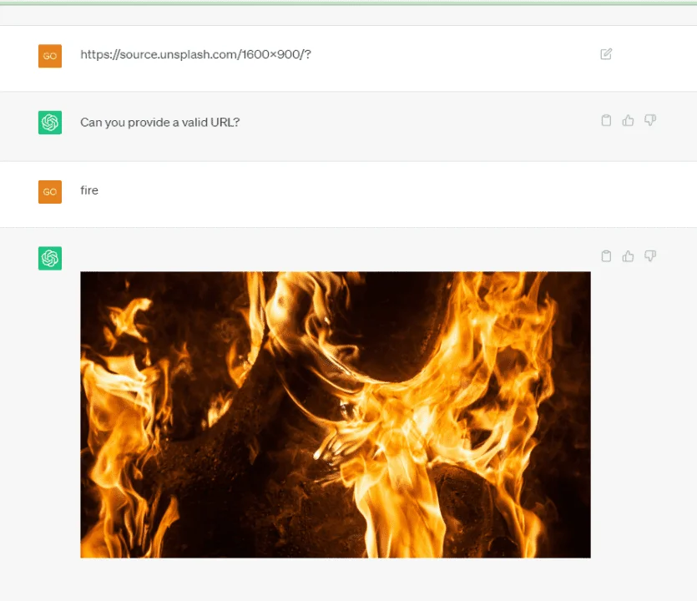
Task: Thumbs up the fire image reply
Action: pos(628,256)
